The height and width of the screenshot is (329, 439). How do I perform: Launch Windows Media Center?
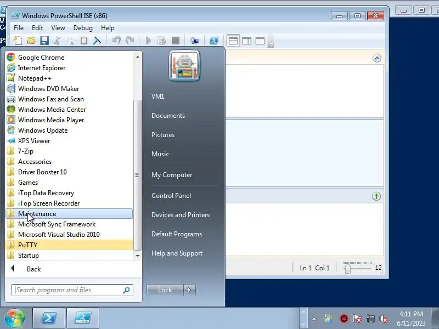pos(69,109)
